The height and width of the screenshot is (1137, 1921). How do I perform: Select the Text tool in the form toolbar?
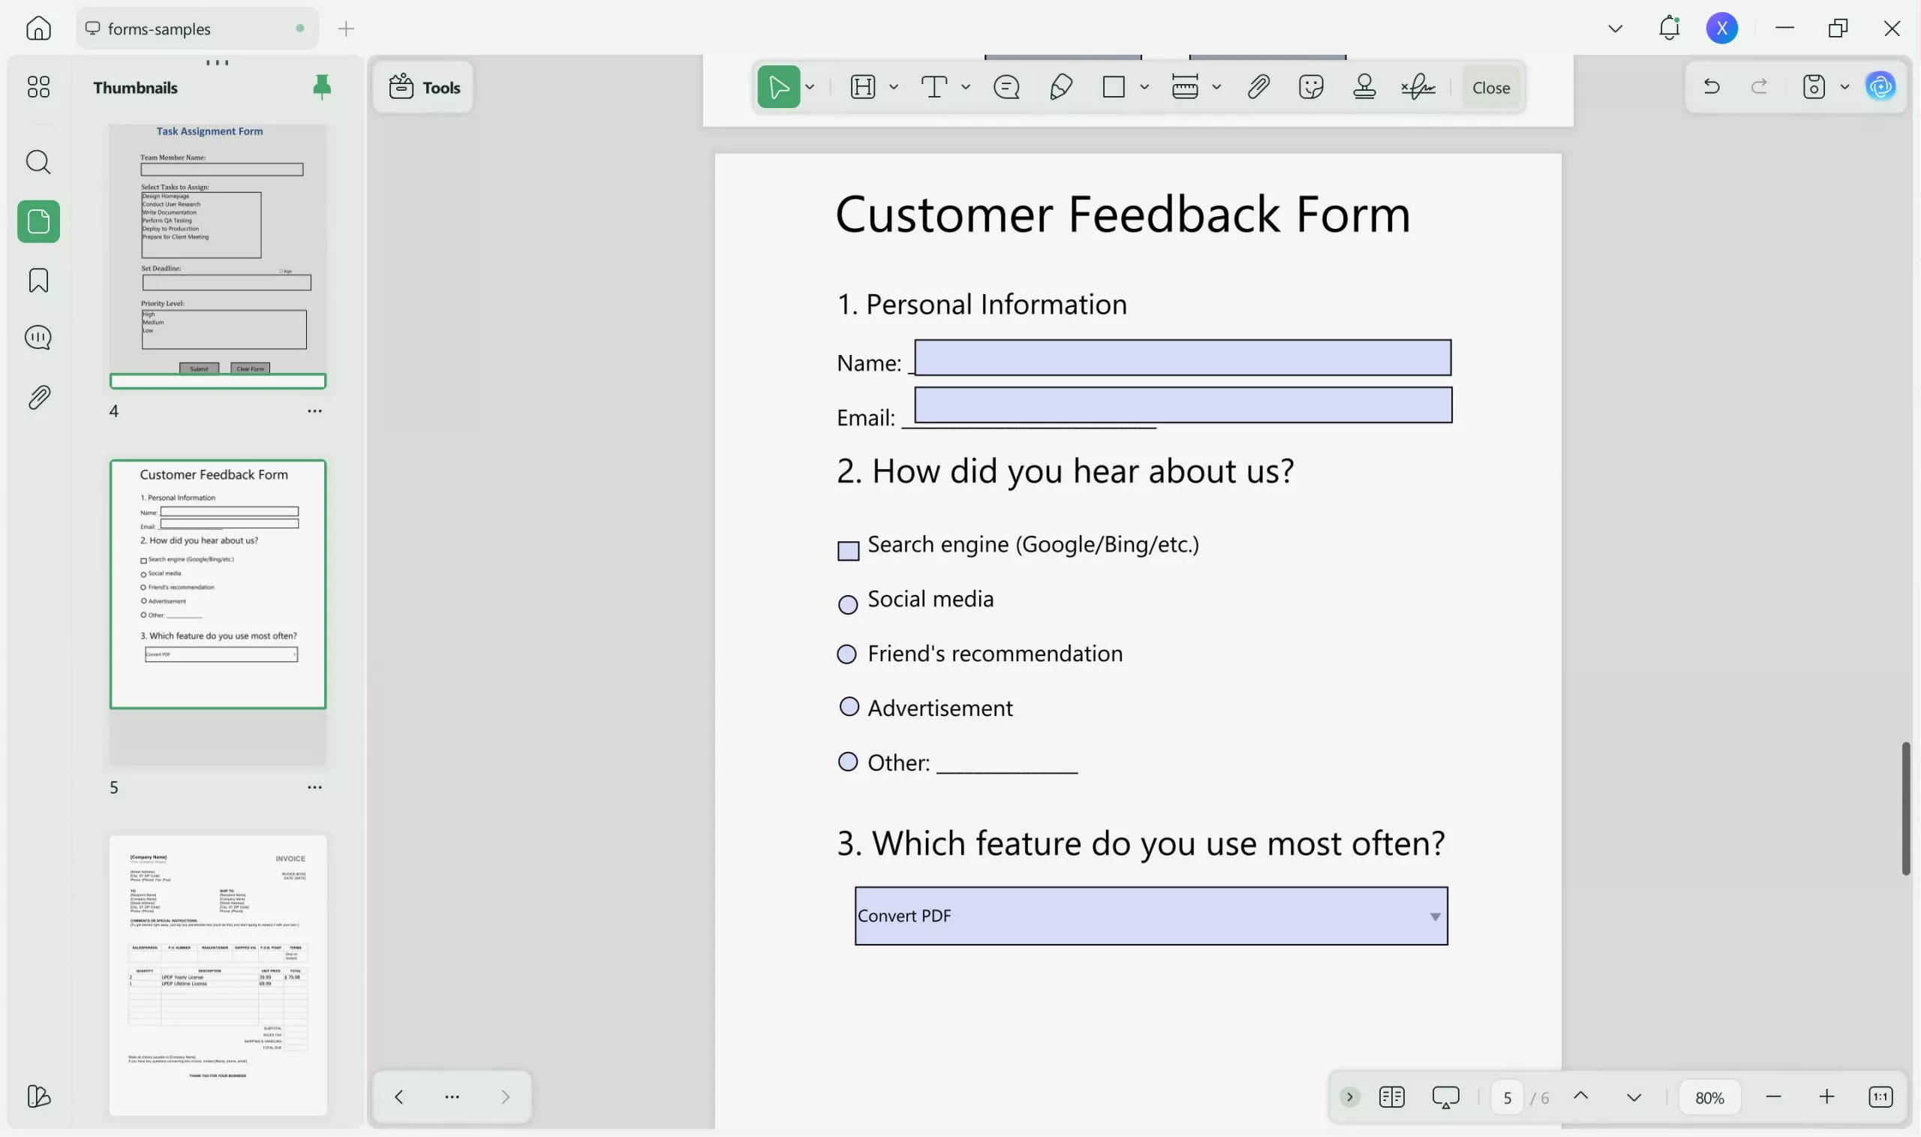(x=934, y=86)
